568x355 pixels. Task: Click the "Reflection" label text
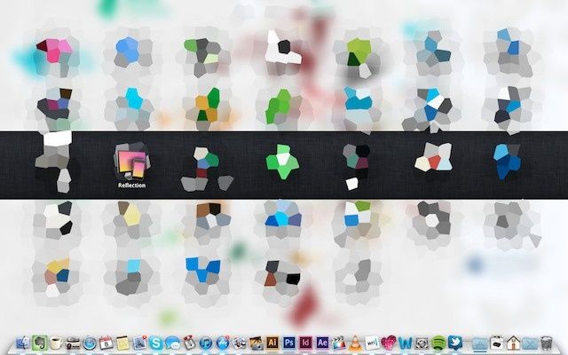(130, 185)
